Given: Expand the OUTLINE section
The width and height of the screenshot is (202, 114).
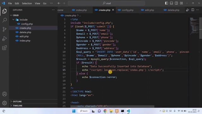Looking at the screenshot, I should coord(33,101).
